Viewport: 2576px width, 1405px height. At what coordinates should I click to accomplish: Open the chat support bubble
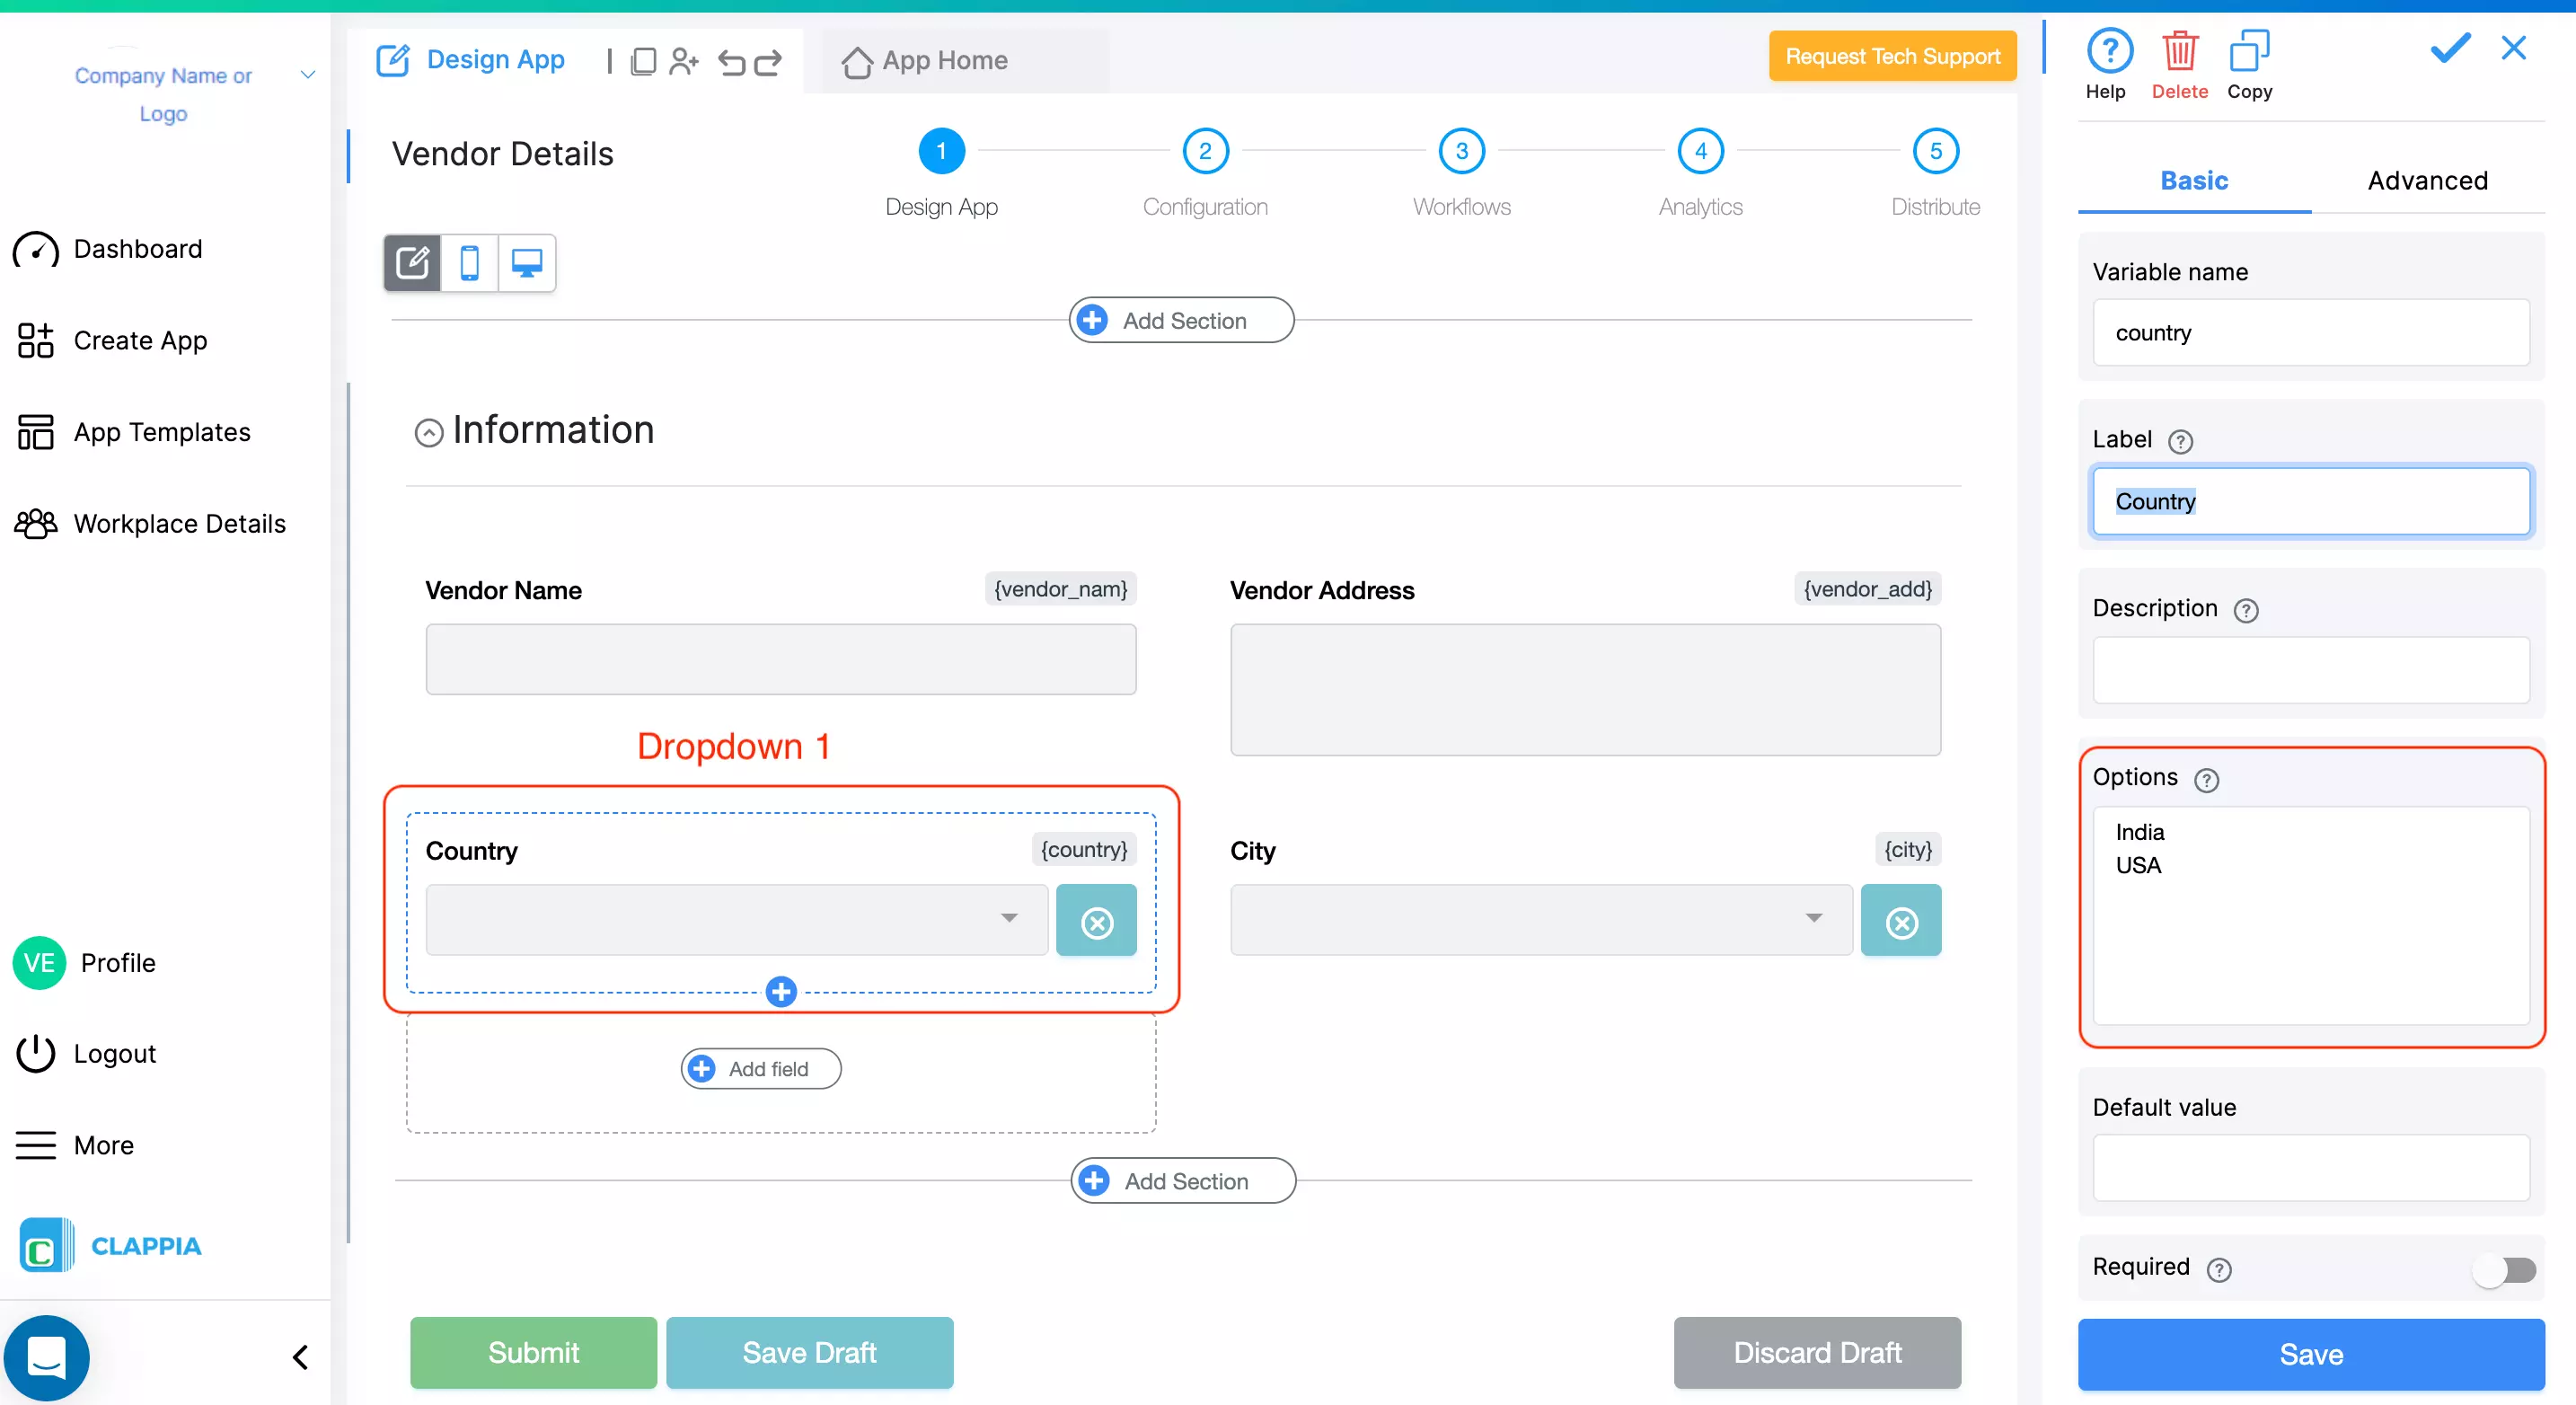pyautogui.click(x=47, y=1357)
